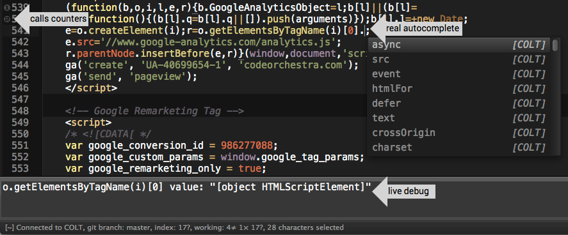Click line number 546 in the gutter

pyautogui.click(x=20, y=87)
